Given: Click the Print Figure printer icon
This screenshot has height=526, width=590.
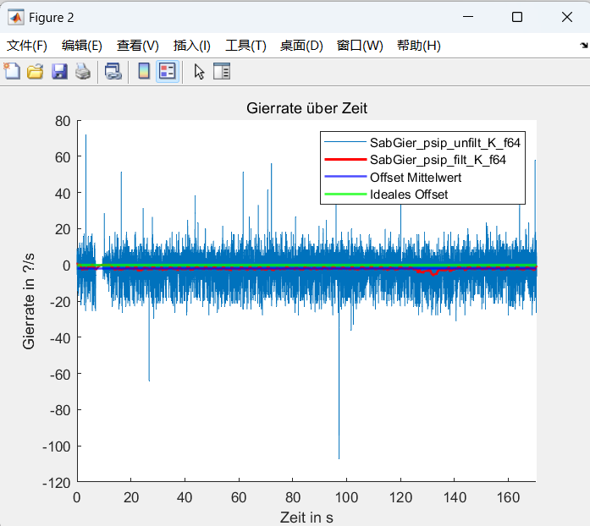Looking at the screenshot, I should point(82,72).
